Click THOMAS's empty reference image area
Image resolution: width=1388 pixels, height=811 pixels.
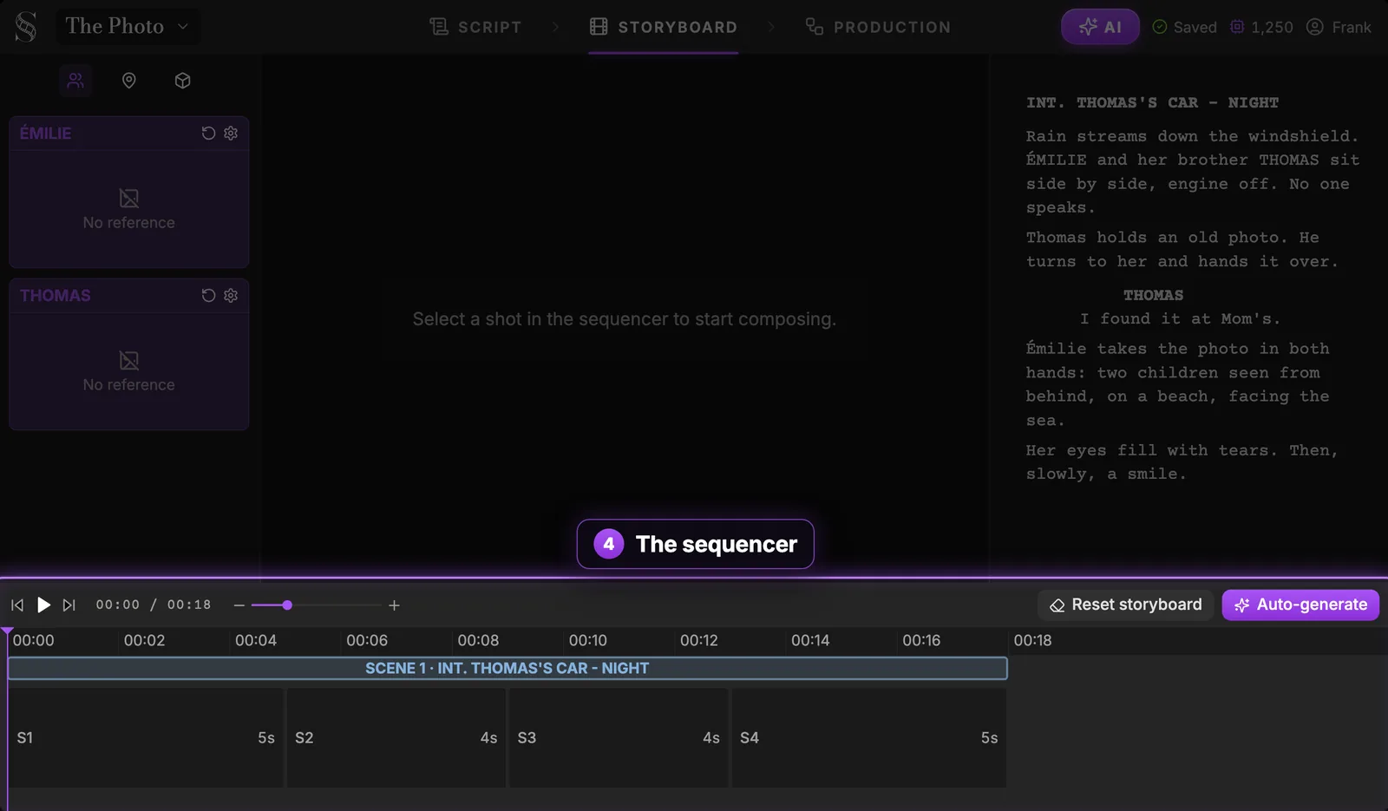[x=129, y=371]
